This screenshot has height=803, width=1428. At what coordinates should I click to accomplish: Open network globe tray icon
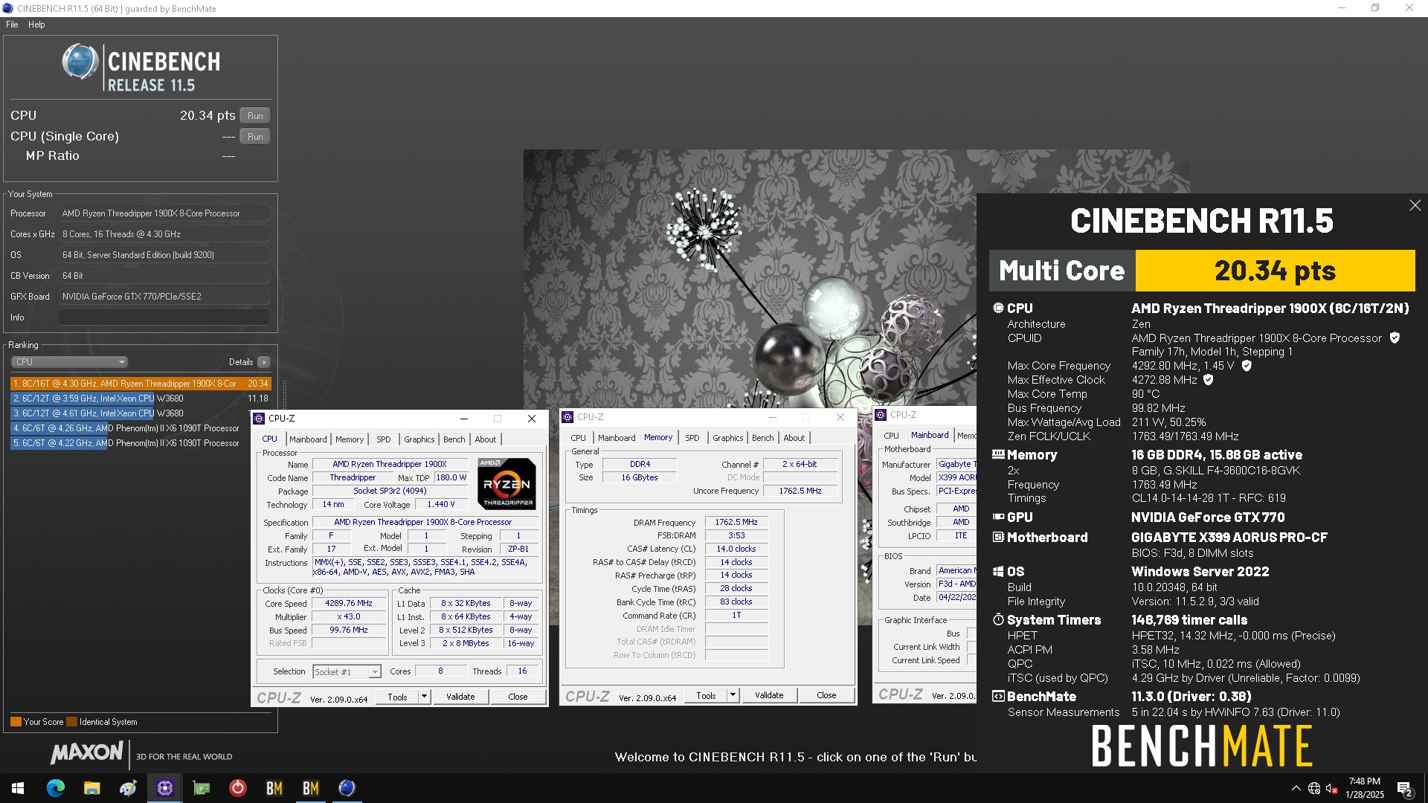pyautogui.click(x=1314, y=788)
